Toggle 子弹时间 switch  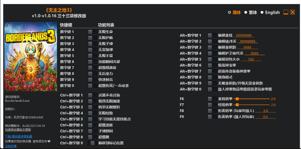click(92, 131)
